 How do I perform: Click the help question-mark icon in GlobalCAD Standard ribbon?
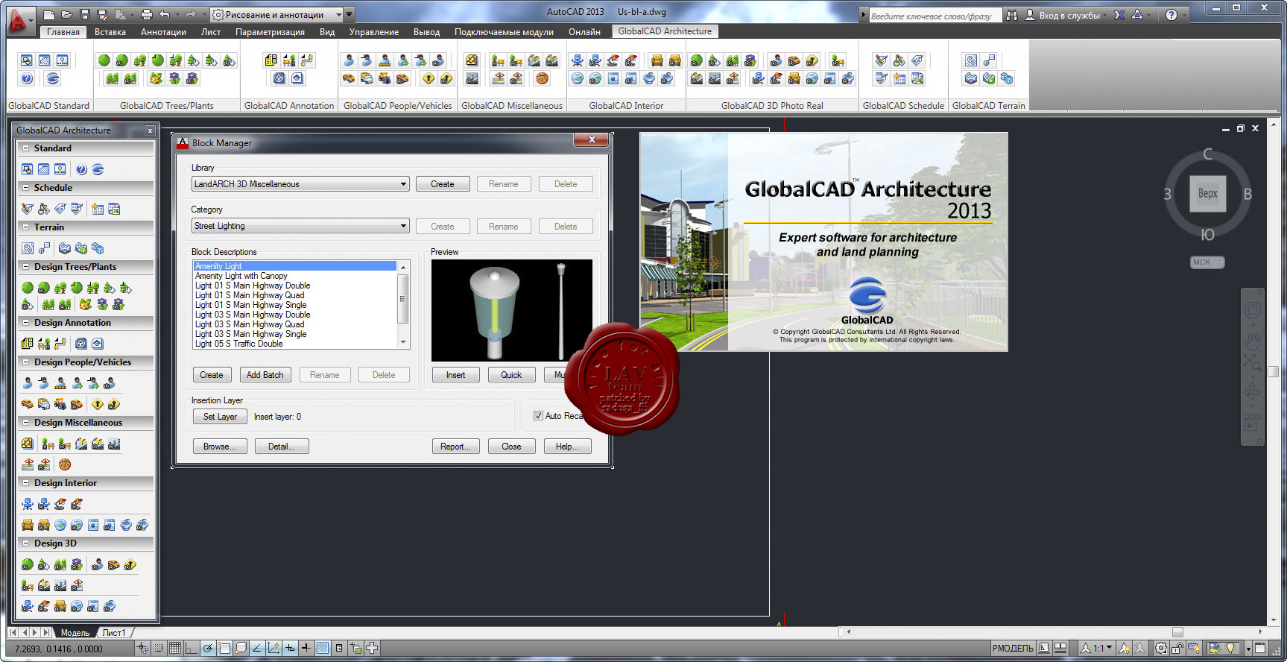[x=27, y=78]
